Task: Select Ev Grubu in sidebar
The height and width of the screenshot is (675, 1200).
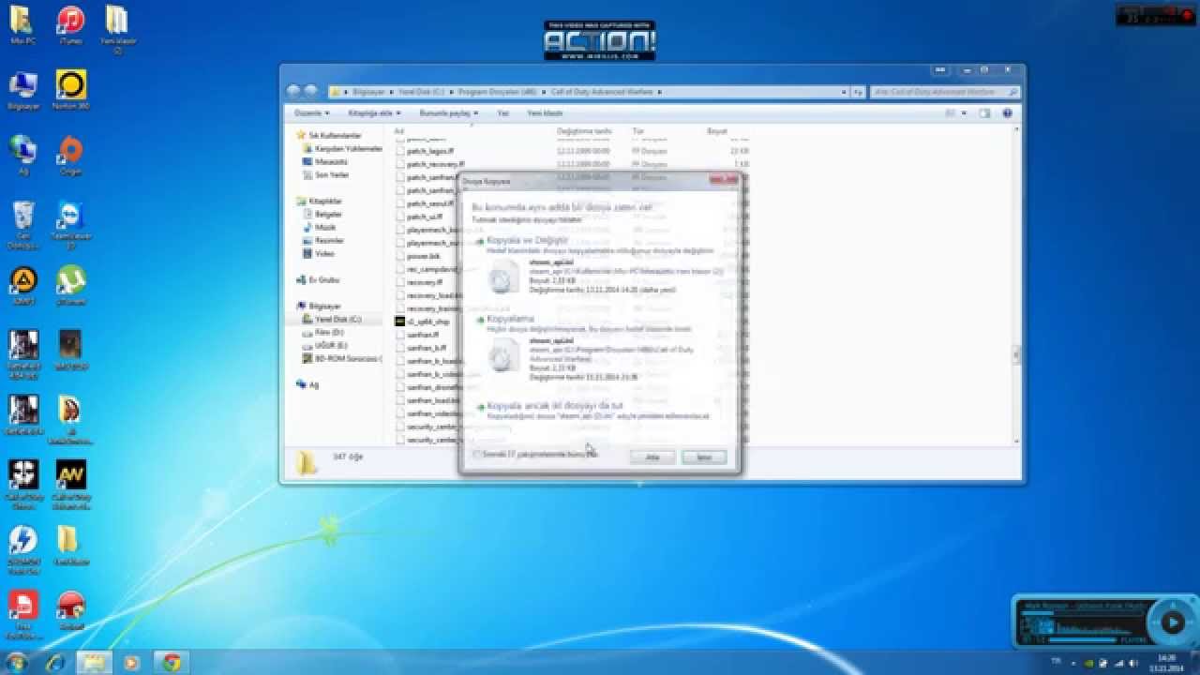Action: (x=323, y=280)
